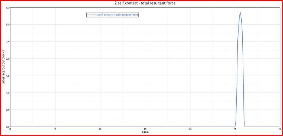Click the Y-axis tick label 3.0
Screen dimensions: 283x136
(x=7, y=24)
